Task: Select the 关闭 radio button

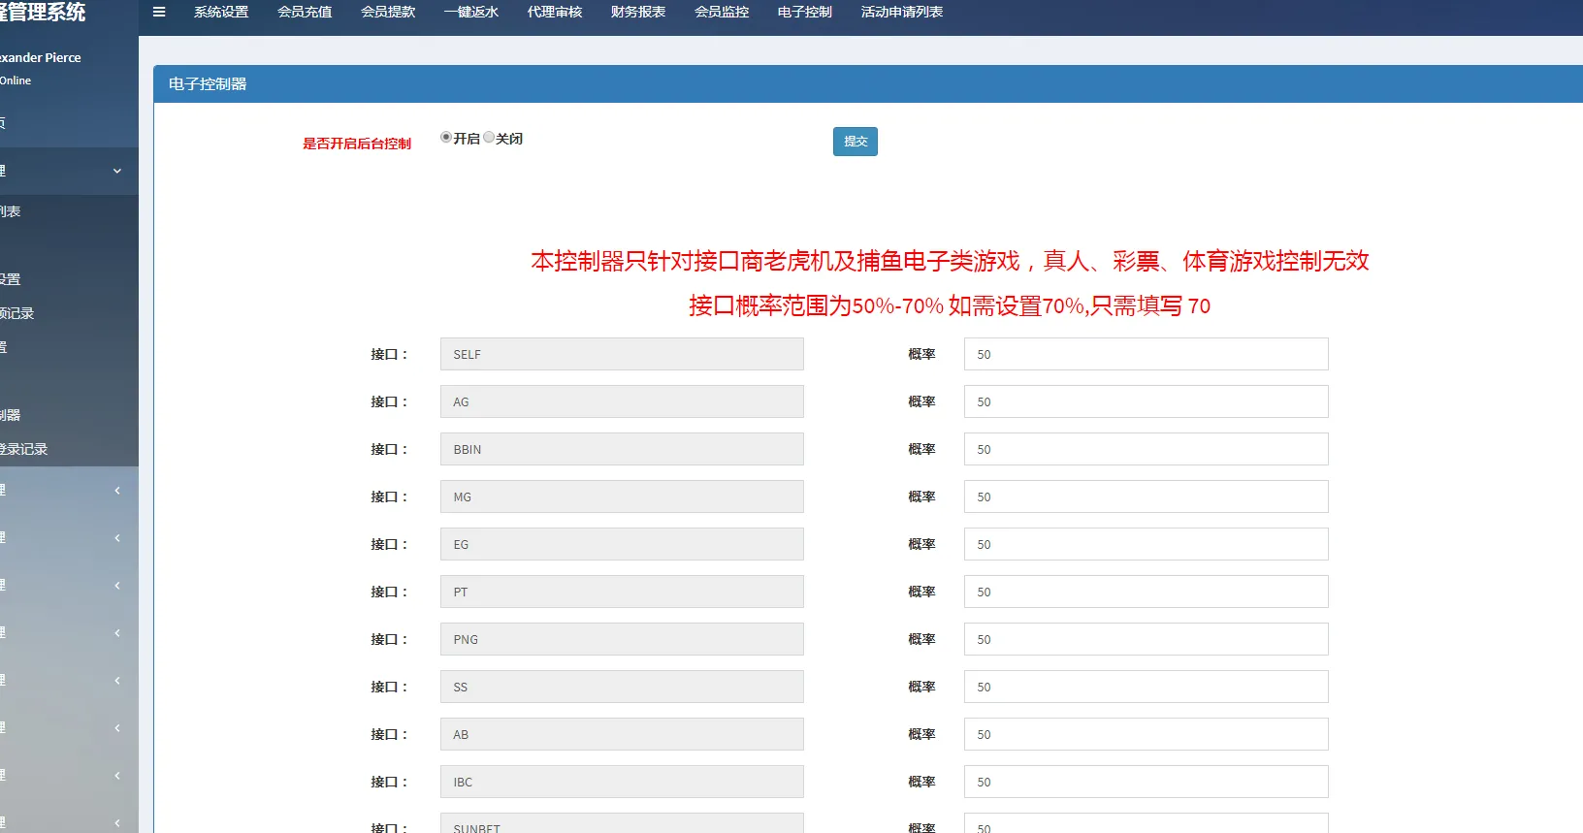Action: (x=489, y=138)
